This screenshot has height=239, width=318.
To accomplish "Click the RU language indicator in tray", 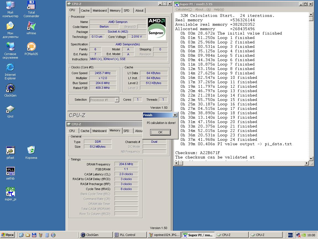I will click(290, 235).
